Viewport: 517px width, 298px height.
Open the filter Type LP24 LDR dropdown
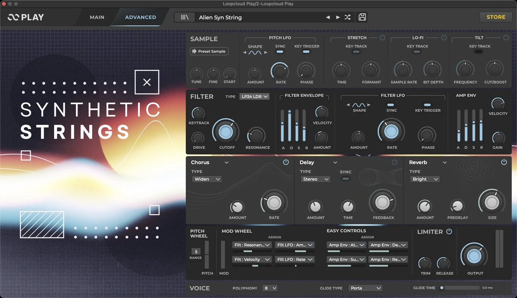point(254,97)
